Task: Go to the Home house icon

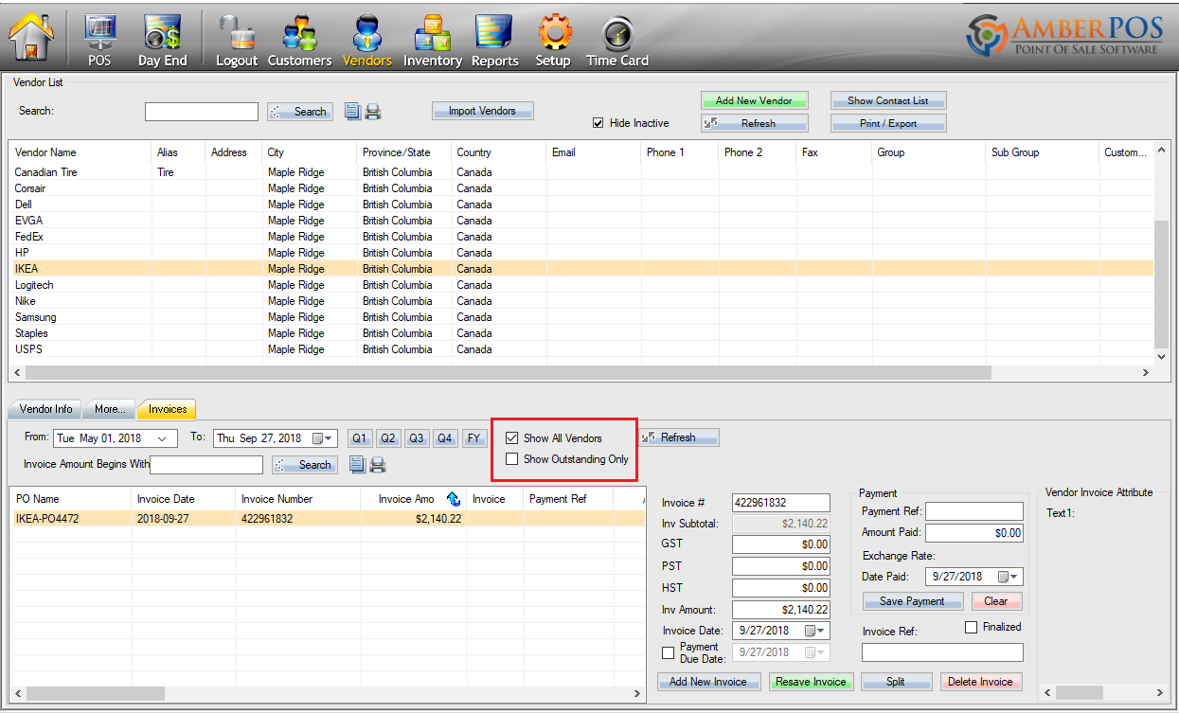Action: tap(31, 38)
